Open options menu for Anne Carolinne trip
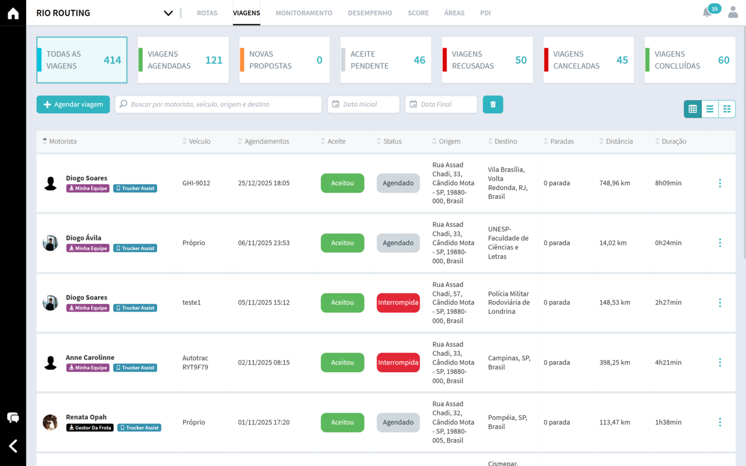The image size is (746, 466). coord(720,362)
